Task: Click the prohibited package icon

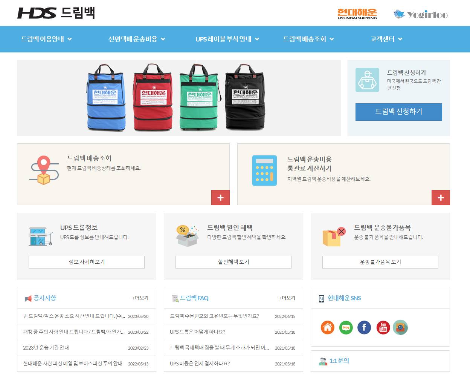Action: 334,236
